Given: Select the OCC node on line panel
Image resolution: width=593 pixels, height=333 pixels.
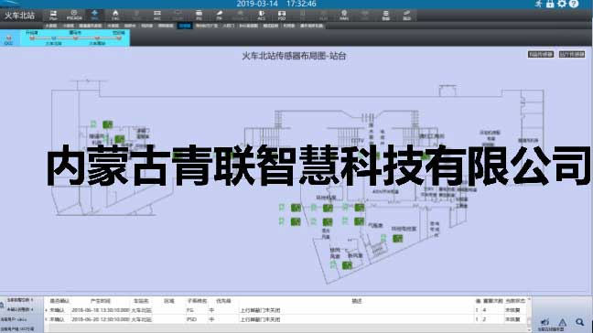Looking at the screenshot, I should click(x=8, y=39).
